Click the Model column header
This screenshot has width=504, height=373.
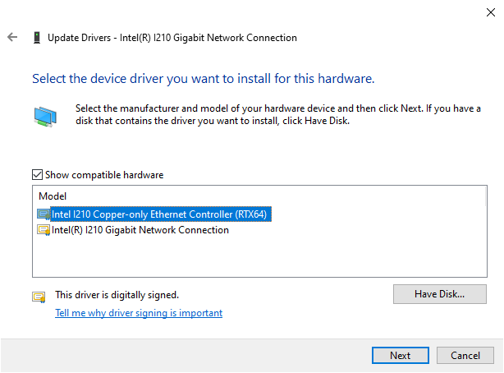click(x=53, y=197)
